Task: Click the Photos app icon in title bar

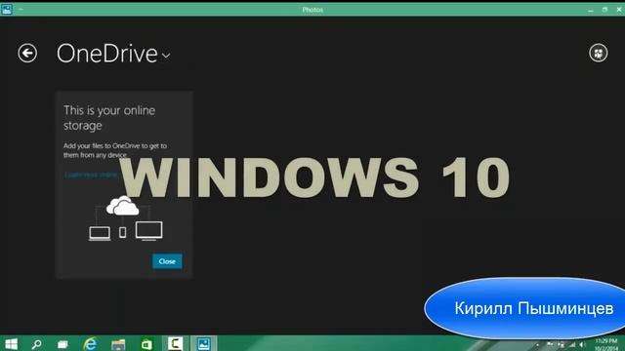Action: click(x=7, y=9)
